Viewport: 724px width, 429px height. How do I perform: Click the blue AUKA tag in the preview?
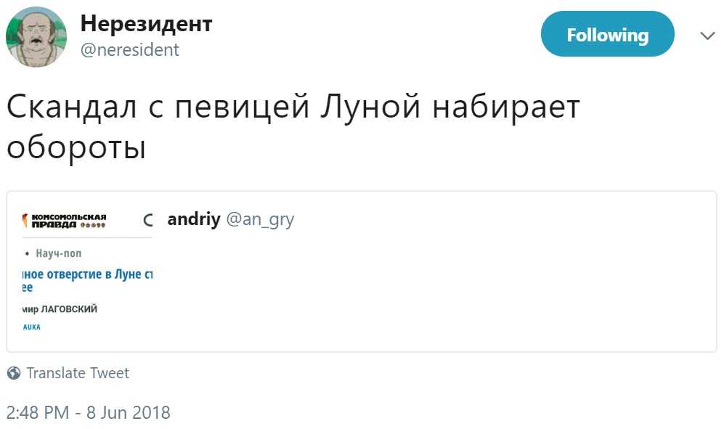(x=30, y=327)
